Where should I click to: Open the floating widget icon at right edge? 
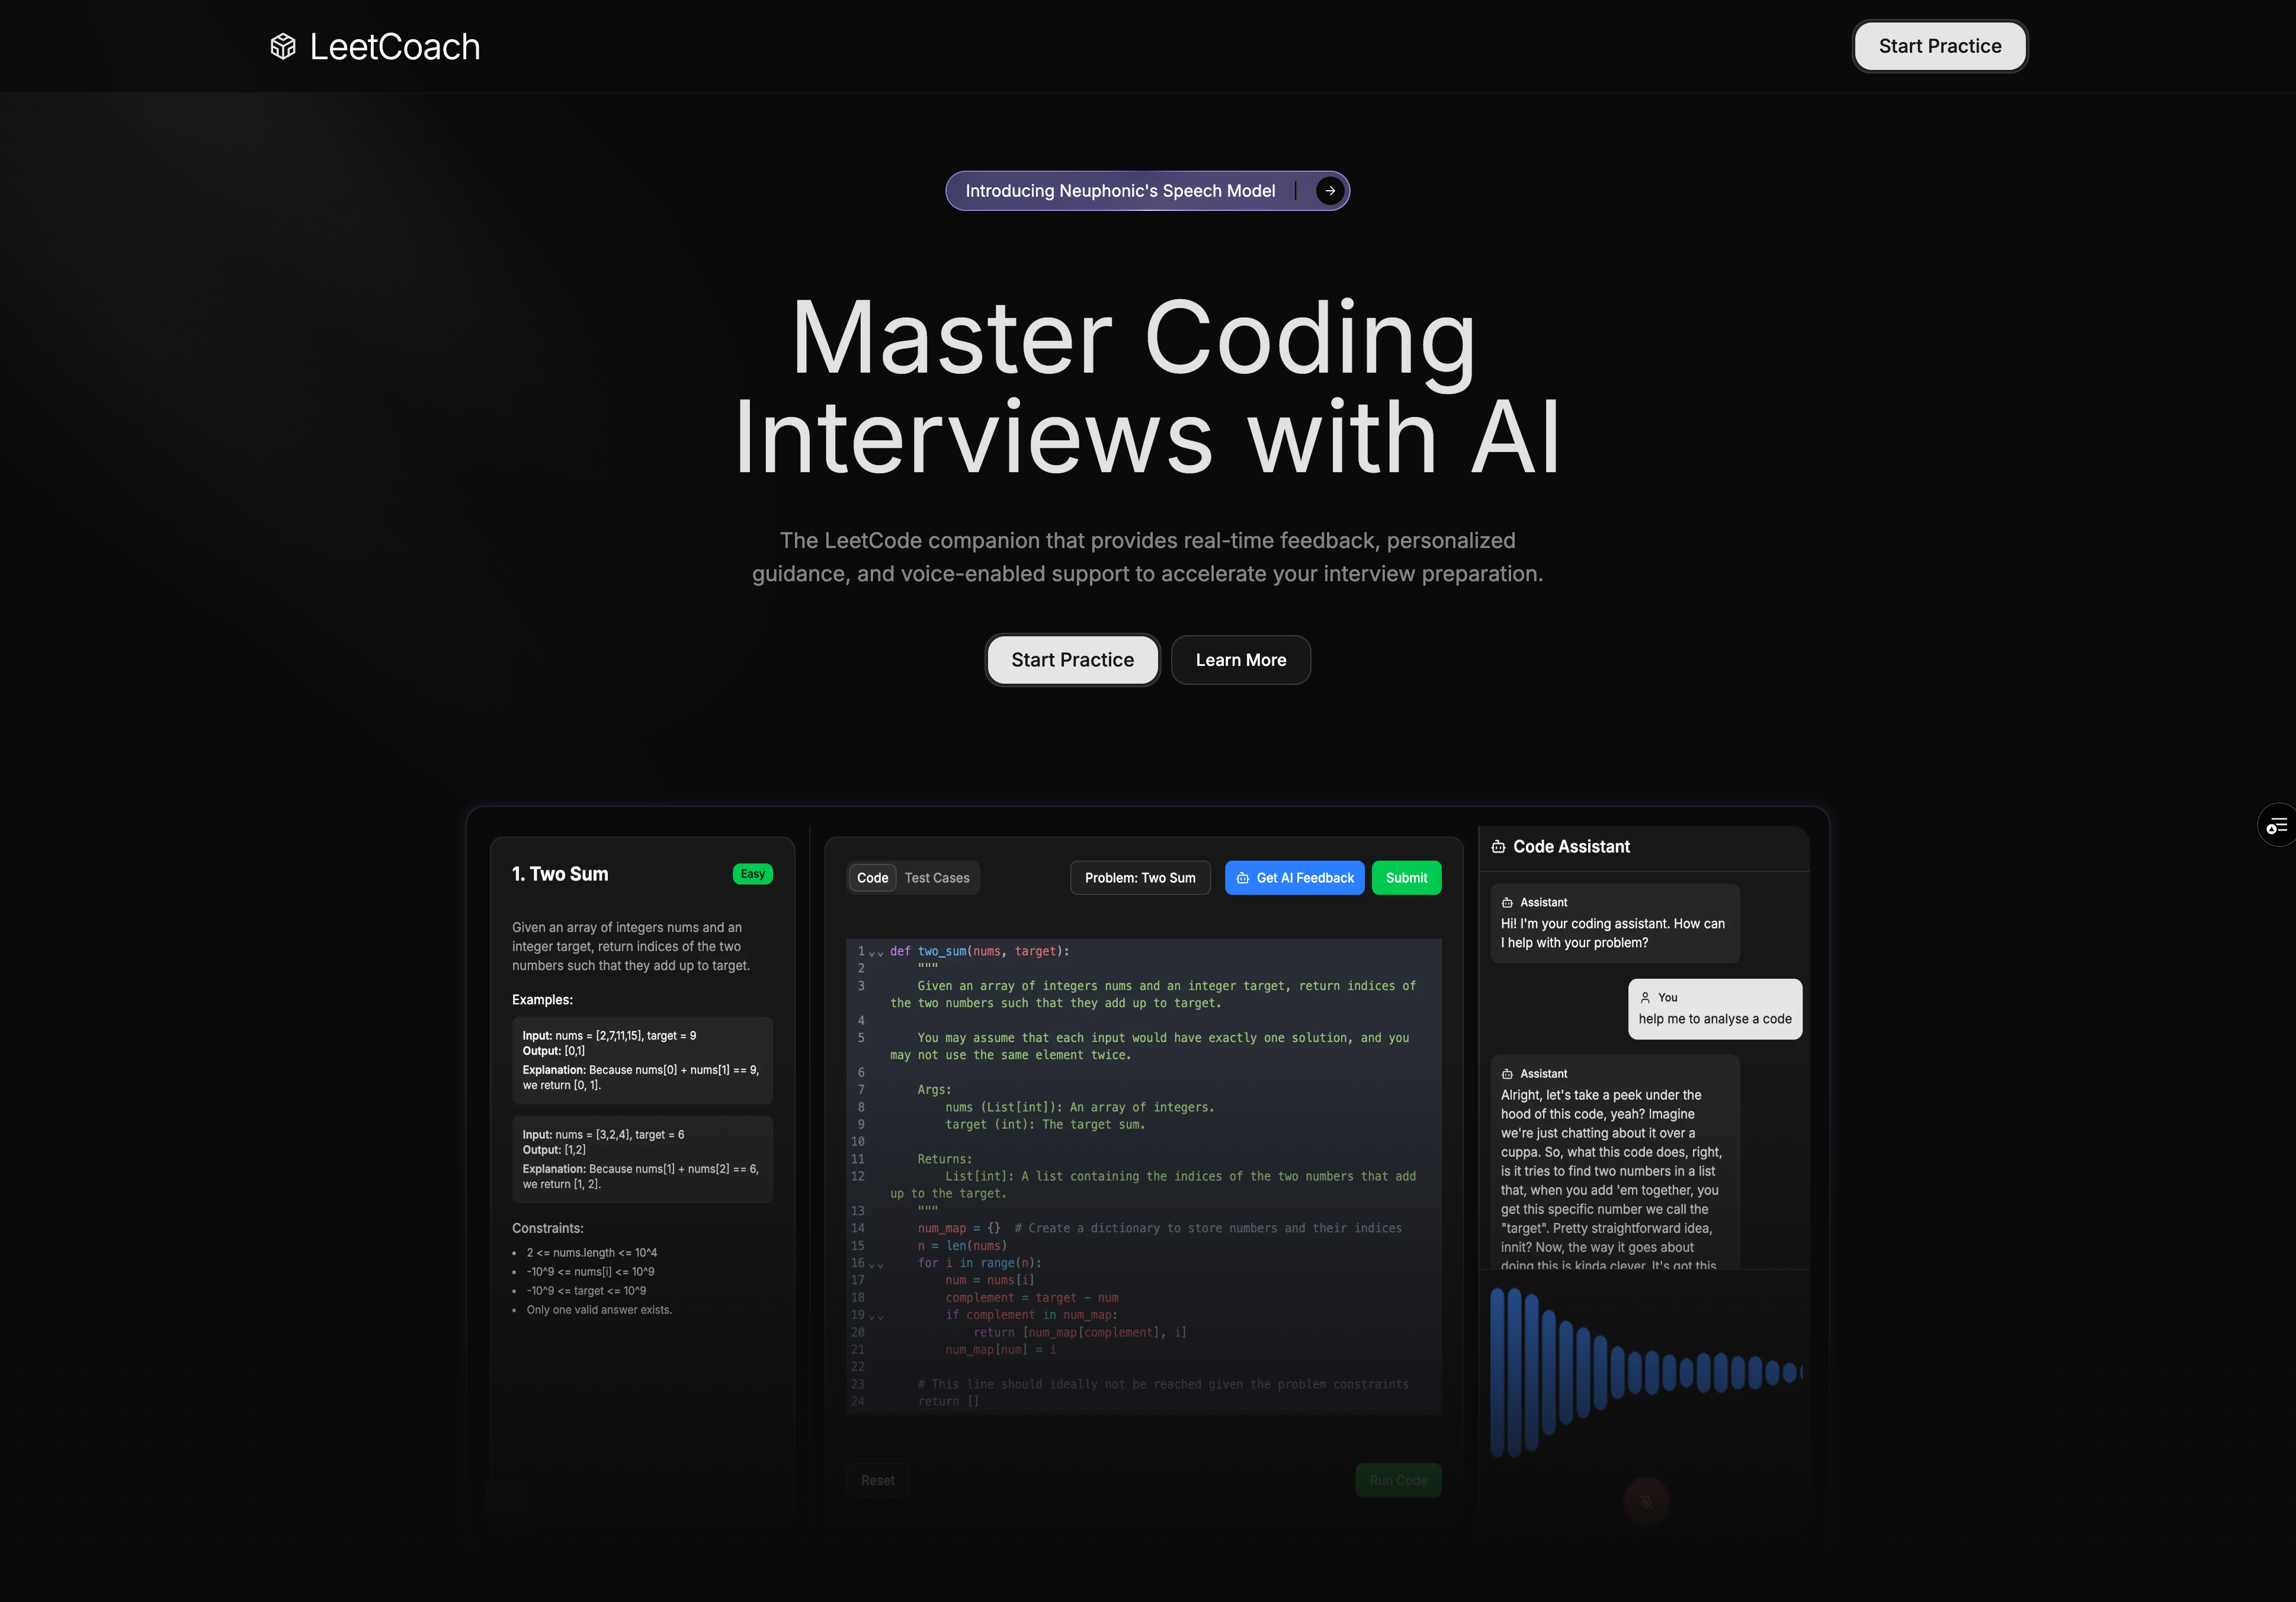click(2277, 825)
